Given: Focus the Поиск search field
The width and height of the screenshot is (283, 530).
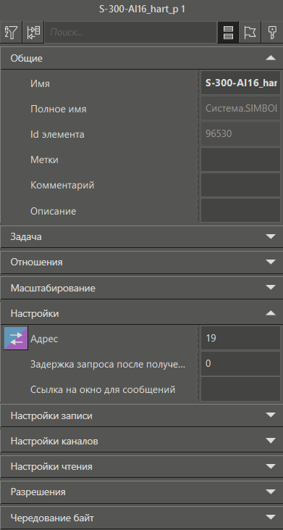Looking at the screenshot, I should click(x=130, y=33).
